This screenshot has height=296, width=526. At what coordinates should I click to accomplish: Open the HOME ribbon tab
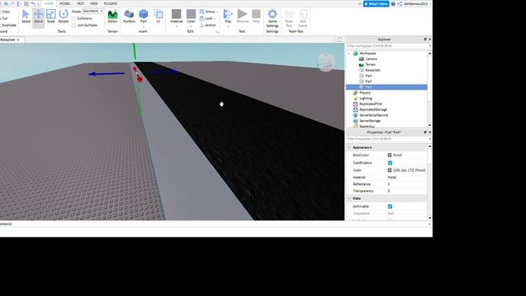[x=49, y=3]
